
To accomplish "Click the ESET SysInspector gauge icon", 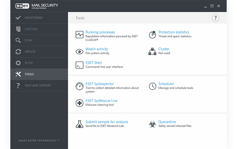I will pos(79,86).
